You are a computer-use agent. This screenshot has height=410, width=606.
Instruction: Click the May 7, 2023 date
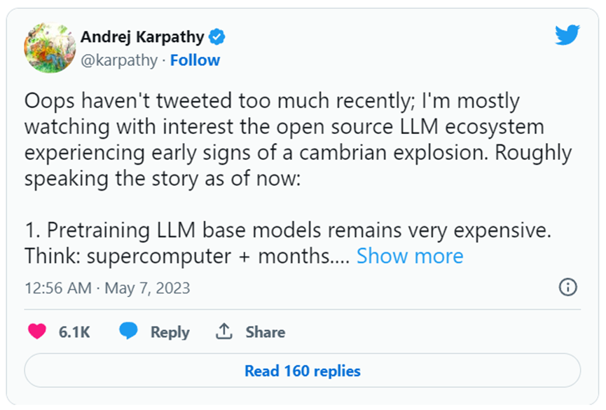(147, 288)
